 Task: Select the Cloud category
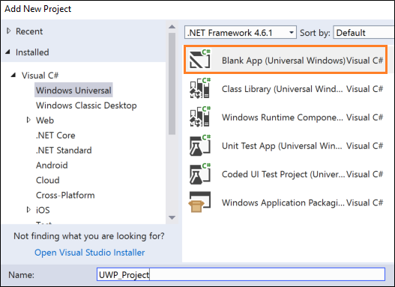pyautogui.click(x=48, y=180)
